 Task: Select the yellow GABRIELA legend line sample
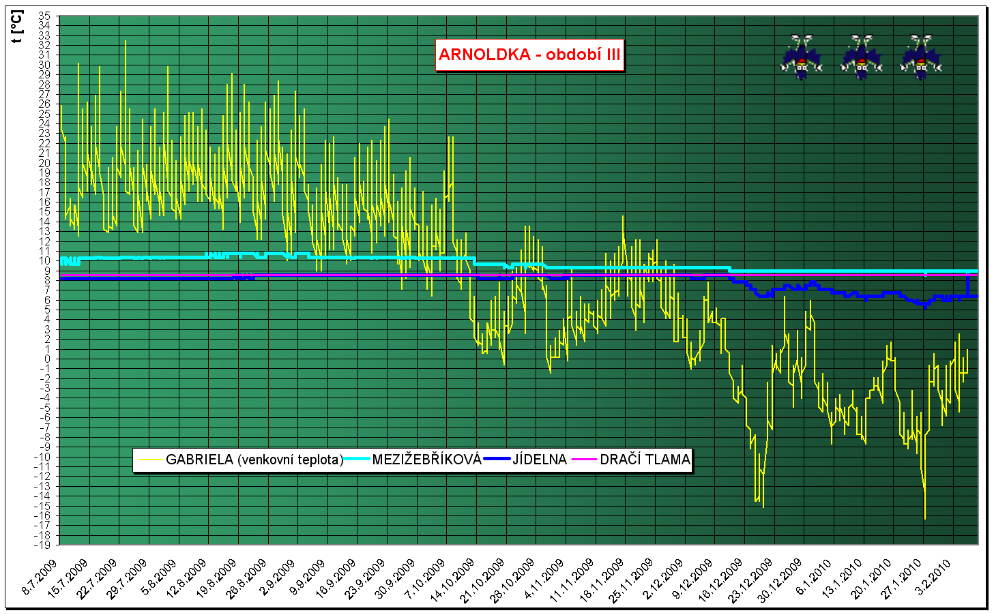click(150, 460)
